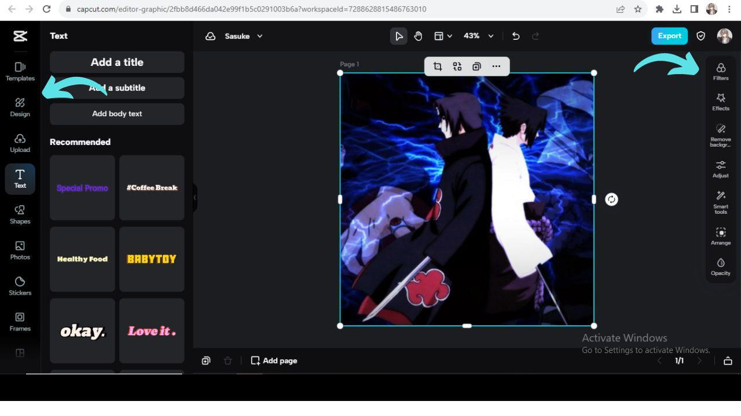Select the Sasuke and Itachi canvas image
The height and width of the screenshot is (416, 741).
[467, 199]
